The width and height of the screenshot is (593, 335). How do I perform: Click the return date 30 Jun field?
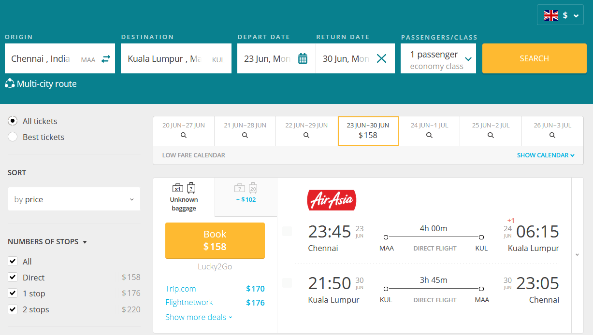pos(355,58)
